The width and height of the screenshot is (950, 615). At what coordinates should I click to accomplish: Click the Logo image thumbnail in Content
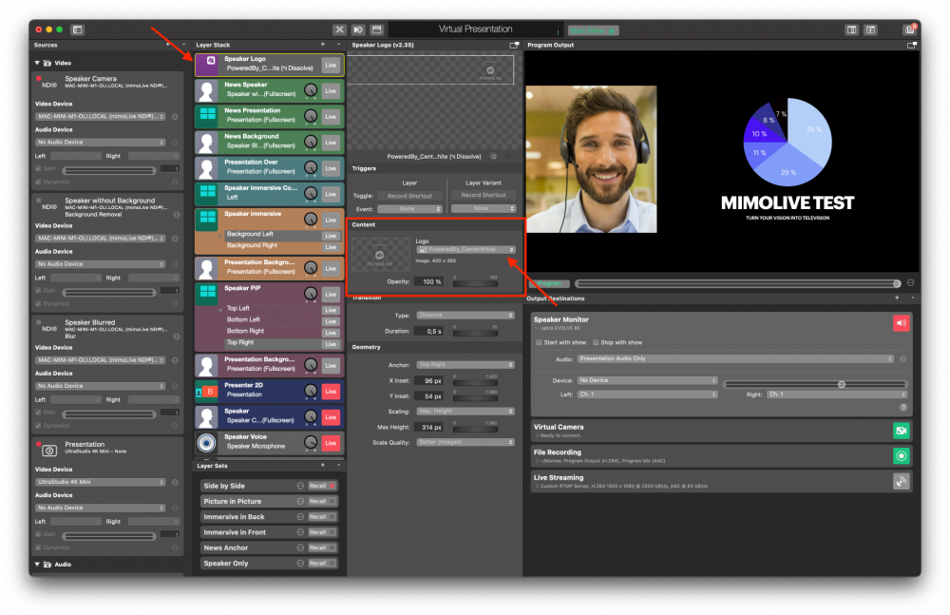[x=381, y=254]
